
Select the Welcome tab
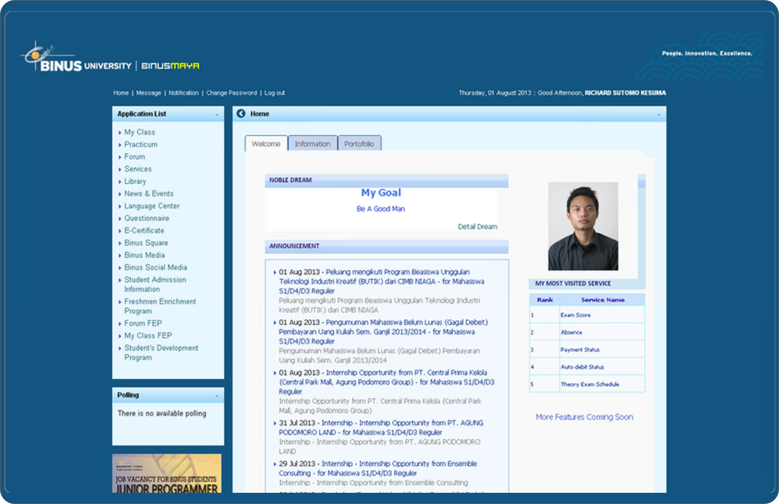pyautogui.click(x=265, y=144)
